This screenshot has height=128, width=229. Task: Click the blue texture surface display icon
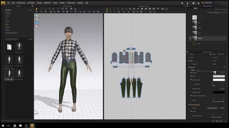[36, 23]
